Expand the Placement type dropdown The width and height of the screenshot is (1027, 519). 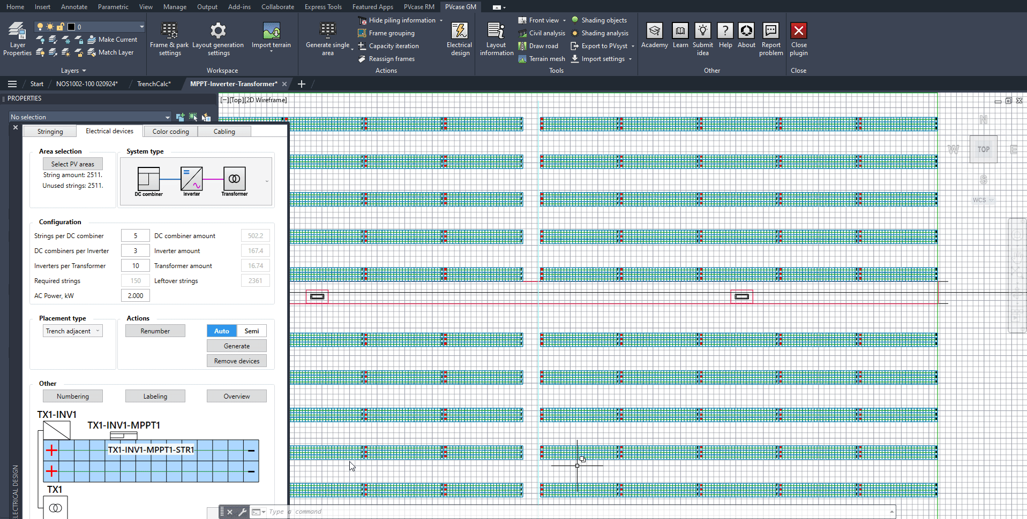click(73, 331)
